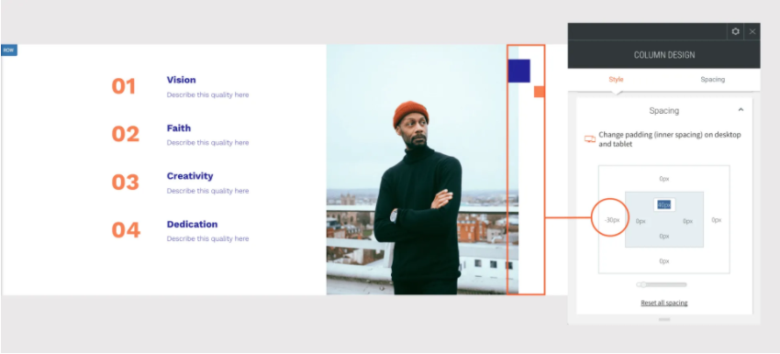780x354 pixels.
Task: Select the Creativity heading text
Action: pos(190,176)
